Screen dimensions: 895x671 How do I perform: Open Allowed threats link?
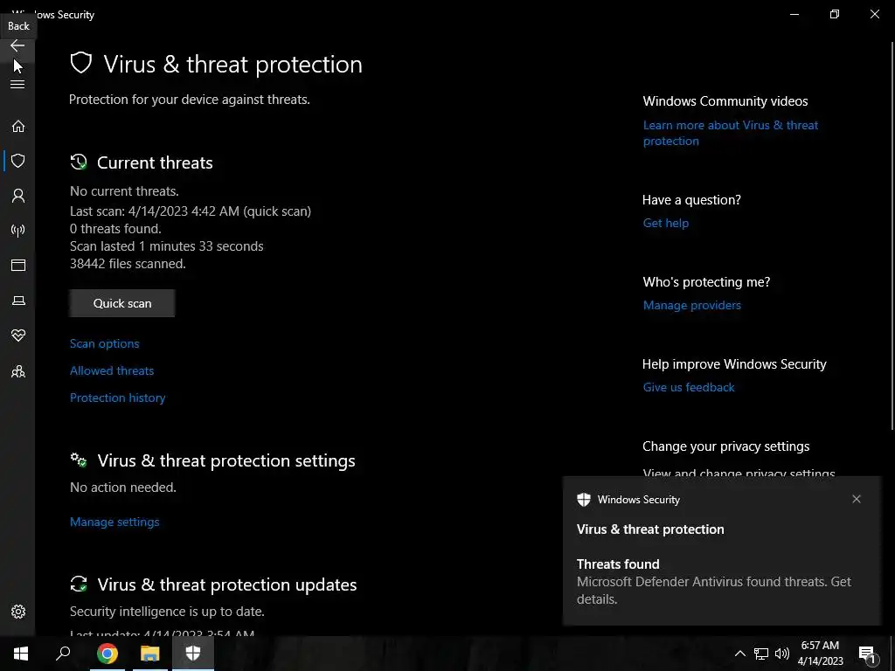[112, 370]
